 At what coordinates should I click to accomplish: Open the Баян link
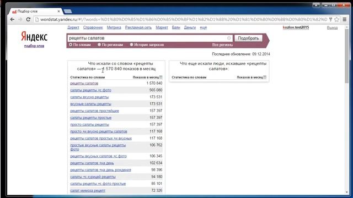click(x=176, y=28)
